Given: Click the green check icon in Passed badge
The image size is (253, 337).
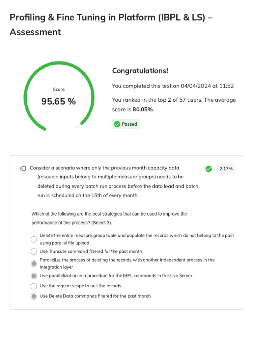Looking at the screenshot, I should (x=117, y=124).
